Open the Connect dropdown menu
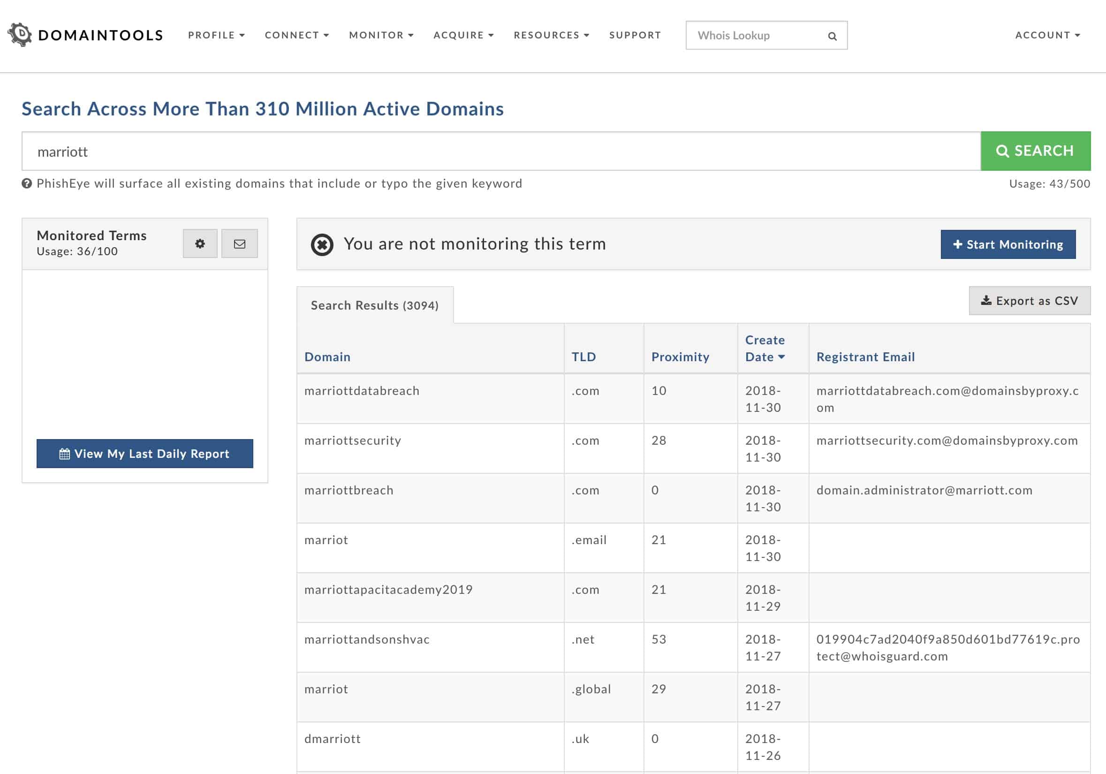 (297, 35)
